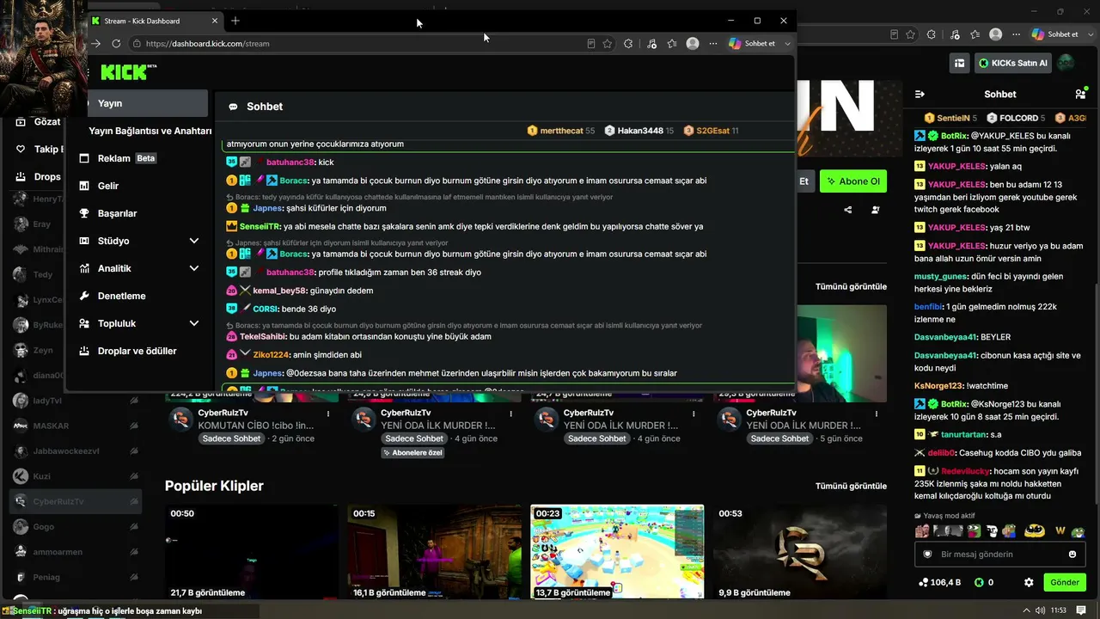Viewport: 1100px width, 619px height.
Task: Open CyberRulzTv channel in followed list
Action: pos(75,501)
